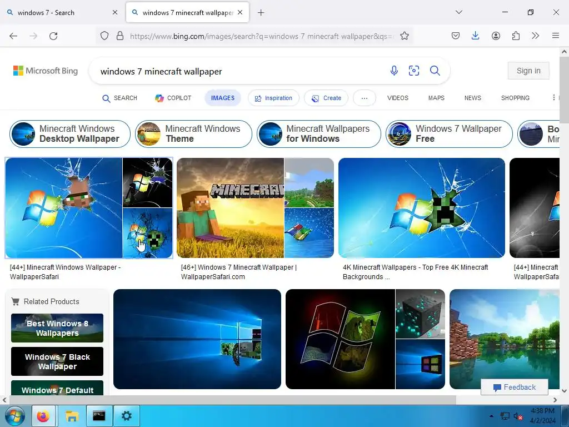
Task: Click the magnifier search button in Bing box
Action: [435, 71]
